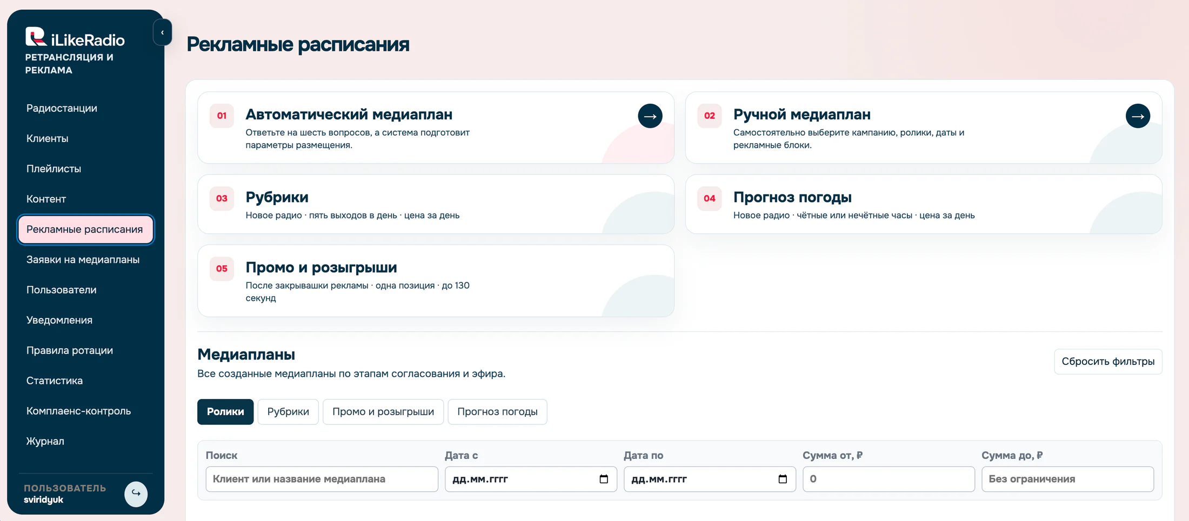Switch to Рубрики tab under Медиапланы
Image resolution: width=1189 pixels, height=521 pixels.
click(288, 412)
